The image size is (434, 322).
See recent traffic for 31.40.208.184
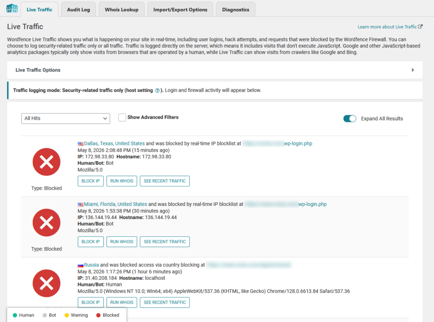point(165,303)
